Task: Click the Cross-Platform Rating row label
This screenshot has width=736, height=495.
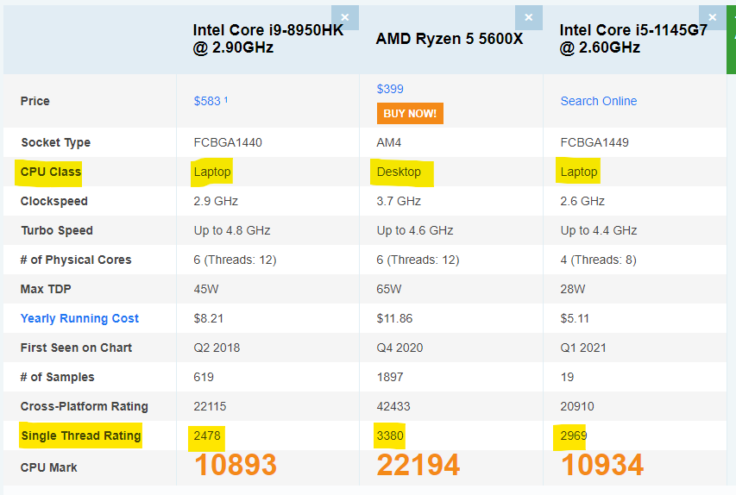Action: click(85, 406)
